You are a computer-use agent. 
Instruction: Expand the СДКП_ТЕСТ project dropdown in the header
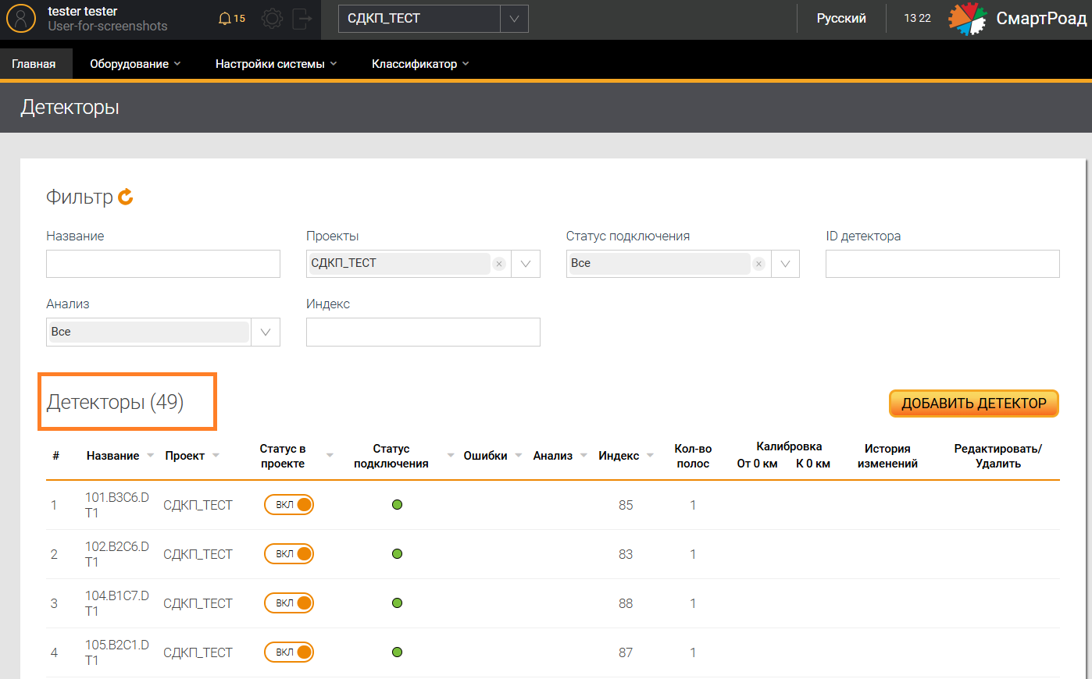point(514,19)
